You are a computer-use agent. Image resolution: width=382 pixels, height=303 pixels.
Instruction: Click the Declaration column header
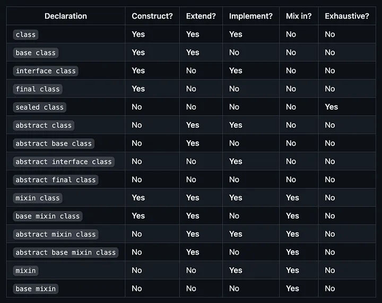tap(66, 16)
